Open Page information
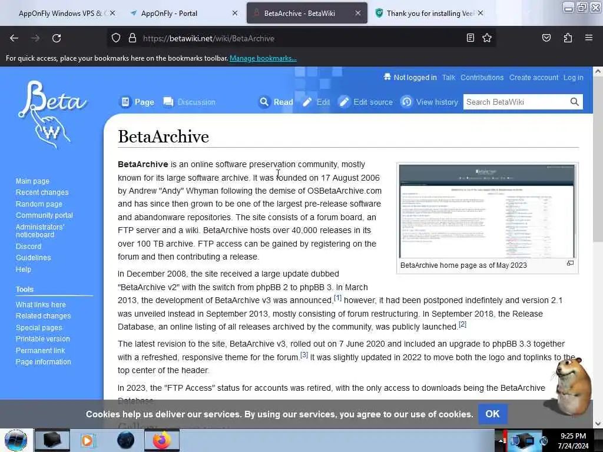The height and width of the screenshot is (452, 603). (44, 362)
